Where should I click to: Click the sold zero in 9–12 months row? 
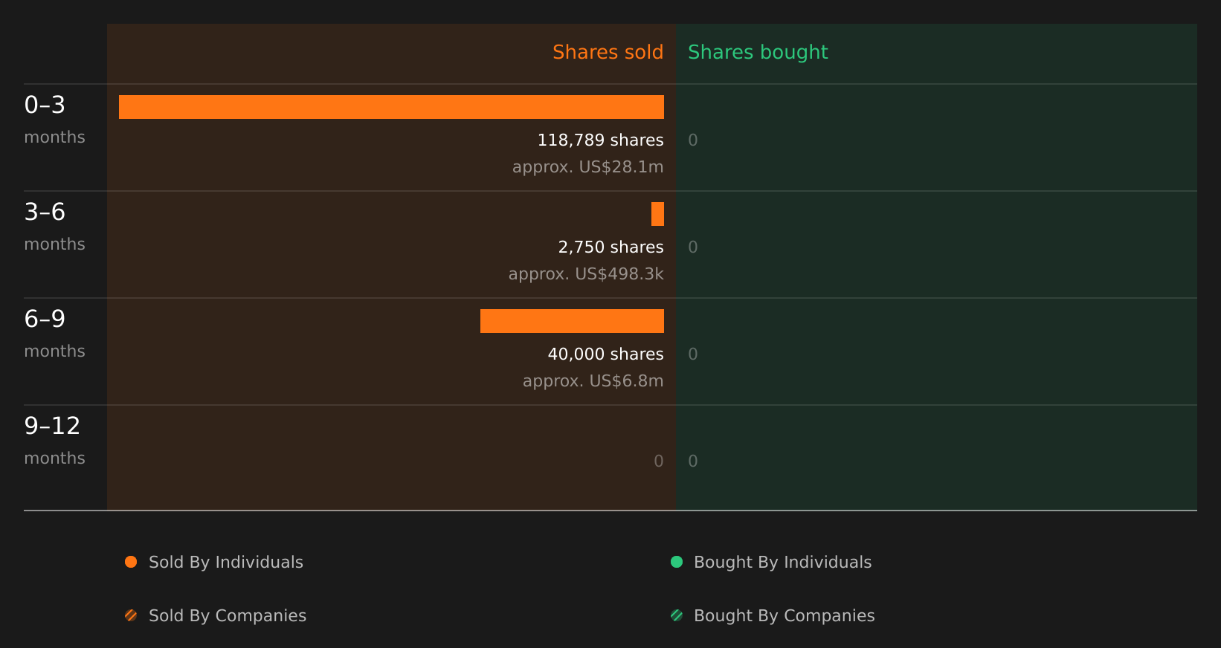point(658,461)
